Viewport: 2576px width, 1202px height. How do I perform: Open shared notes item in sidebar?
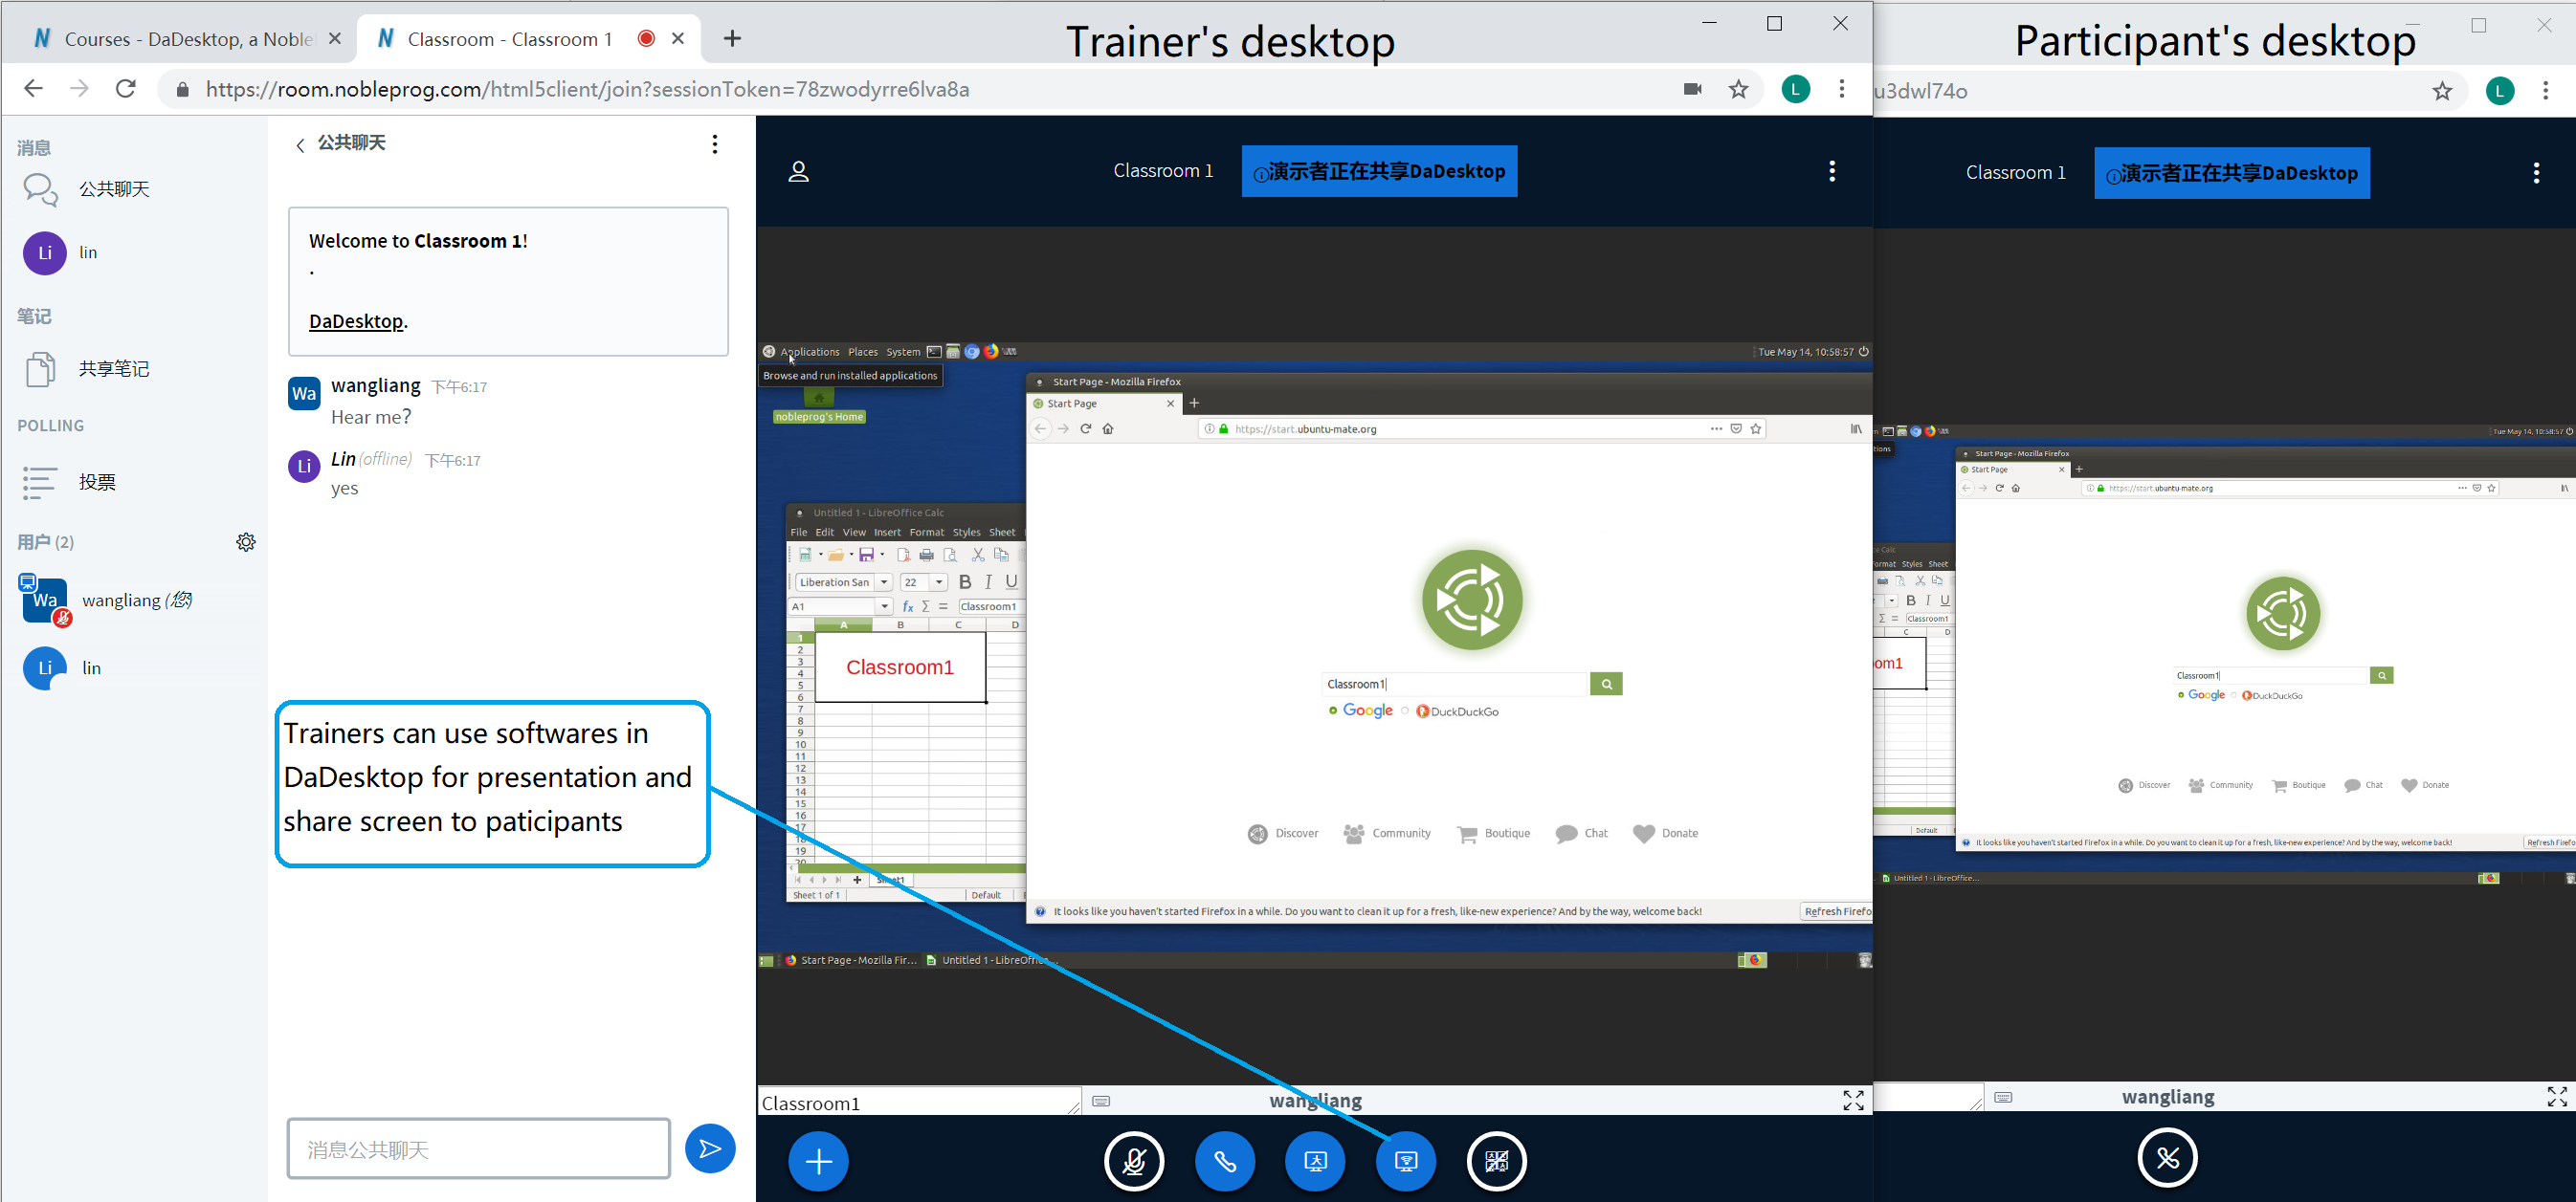pyautogui.click(x=113, y=369)
